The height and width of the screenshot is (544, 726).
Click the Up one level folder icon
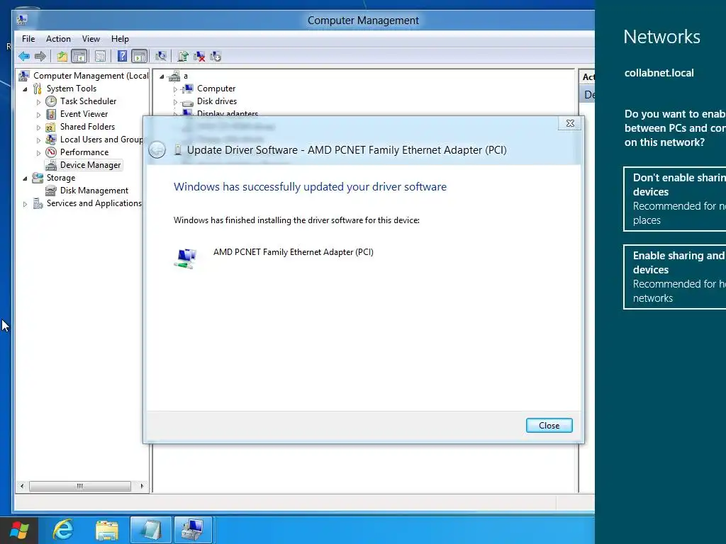(x=62, y=57)
